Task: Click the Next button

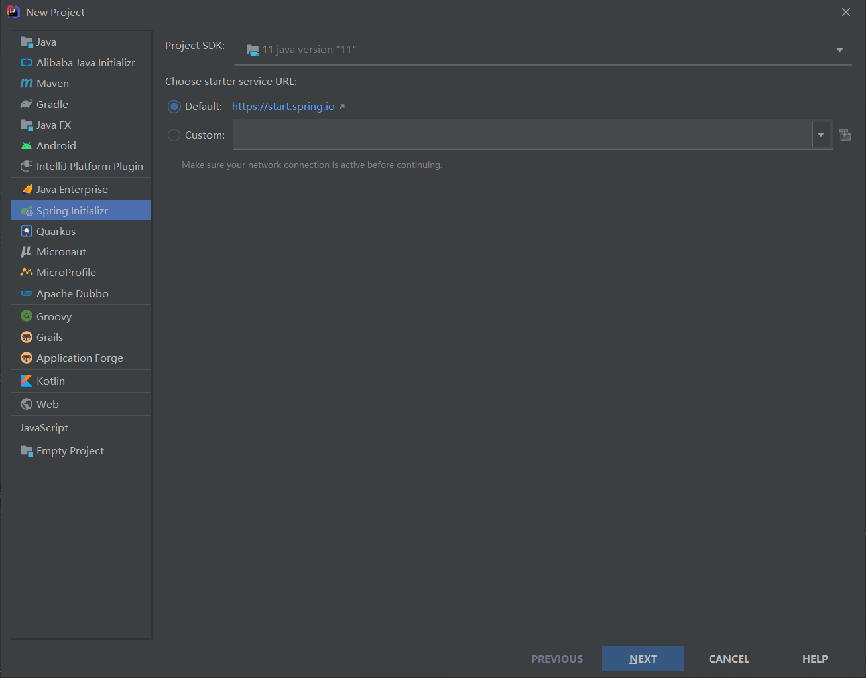Action: pyautogui.click(x=643, y=659)
